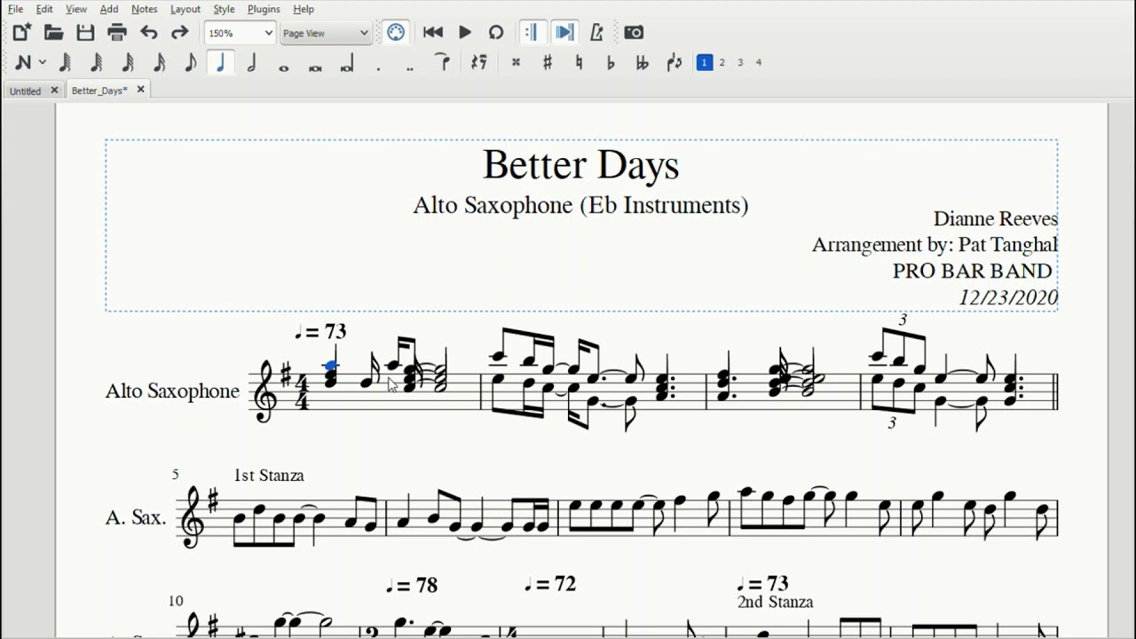The image size is (1136, 639).
Task: Select subtitle Alto Saxophone (Eb Instruments)
Action: coord(580,205)
